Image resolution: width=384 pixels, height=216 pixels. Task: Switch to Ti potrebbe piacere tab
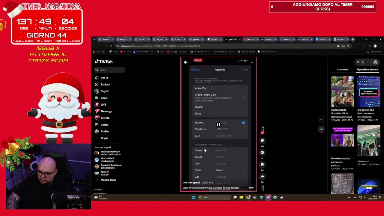(367, 70)
